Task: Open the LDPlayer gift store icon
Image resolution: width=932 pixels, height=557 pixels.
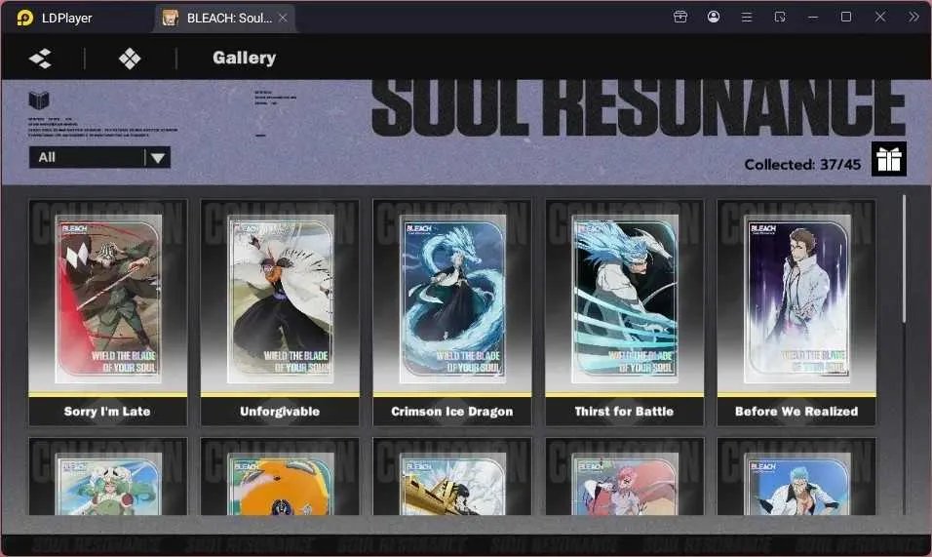Action: (680, 17)
